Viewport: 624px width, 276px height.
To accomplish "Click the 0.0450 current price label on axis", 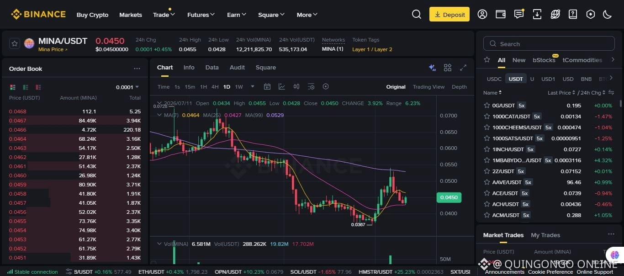I will [x=449, y=197].
